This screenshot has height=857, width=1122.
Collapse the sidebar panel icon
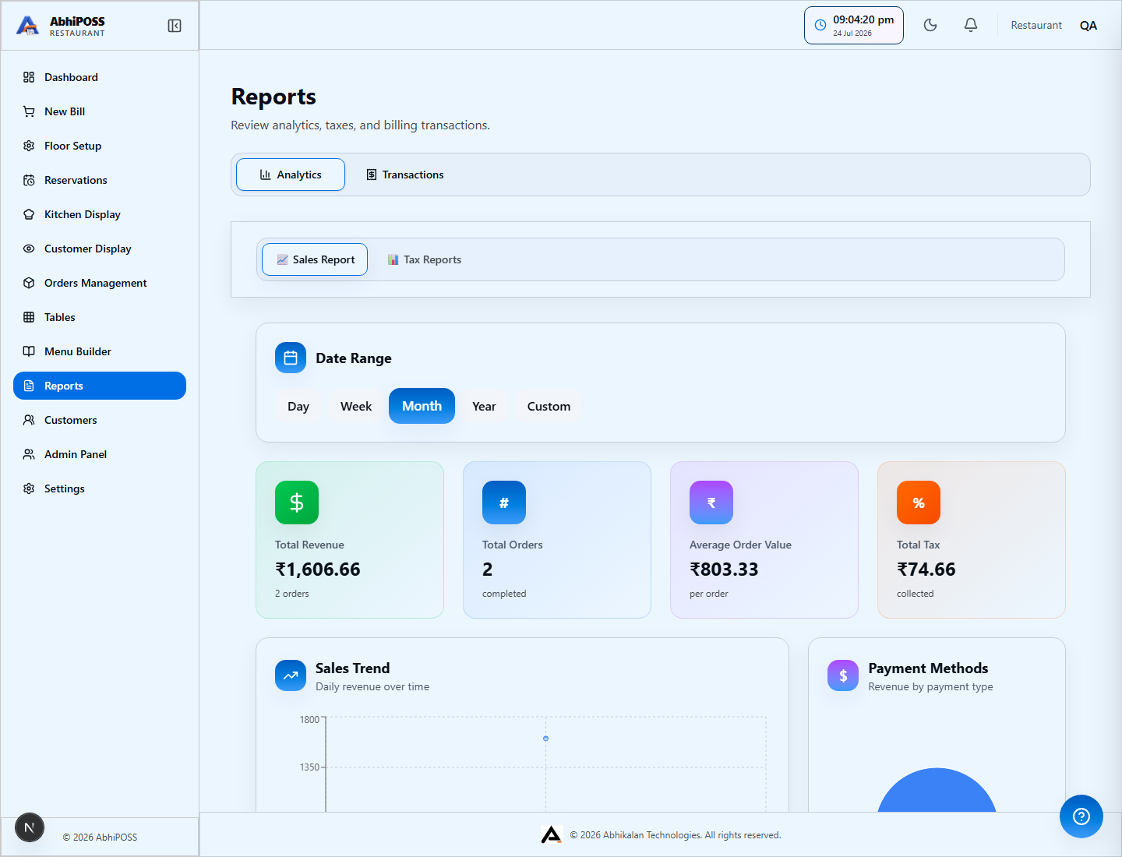(175, 26)
